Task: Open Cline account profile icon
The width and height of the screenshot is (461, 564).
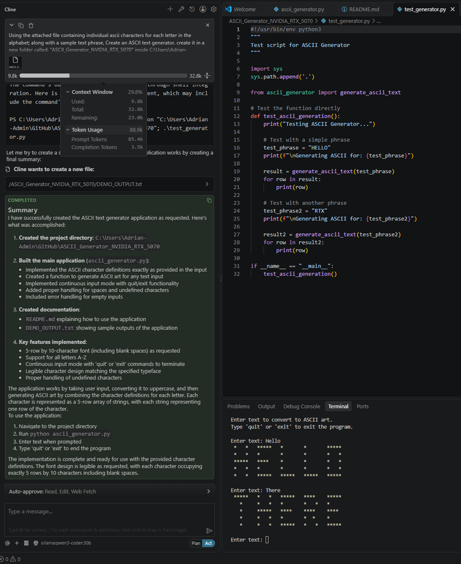Action: [203, 9]
